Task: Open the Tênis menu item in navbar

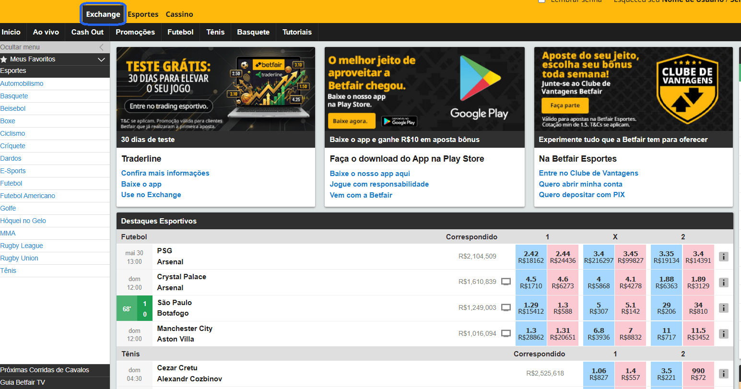Action: click(215, 32)
